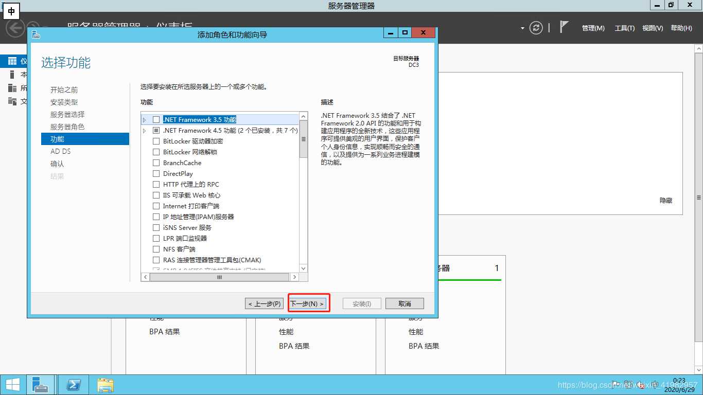Check .NET Framework 3.5 功能 checkbox
The width and height of the screenshot is (703, 395).
(x=156, y=119)
